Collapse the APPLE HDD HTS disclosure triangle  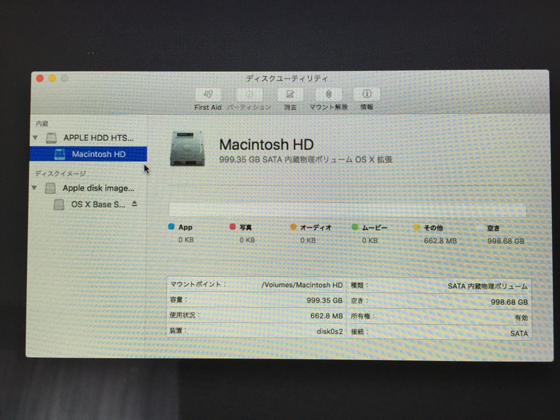point(36,137)
